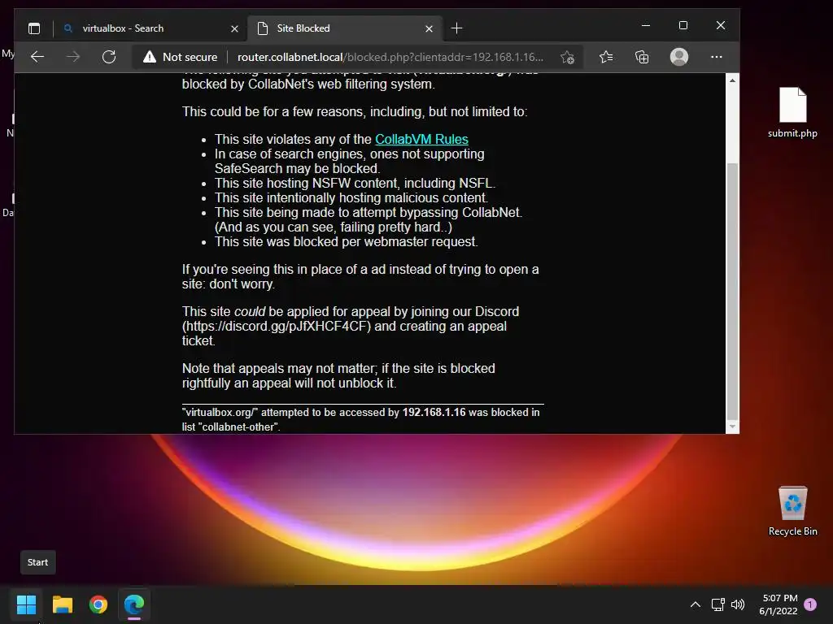The image size is (833, 624).
Task: Close the Site Blocked tab
Action: coord(430,28)
